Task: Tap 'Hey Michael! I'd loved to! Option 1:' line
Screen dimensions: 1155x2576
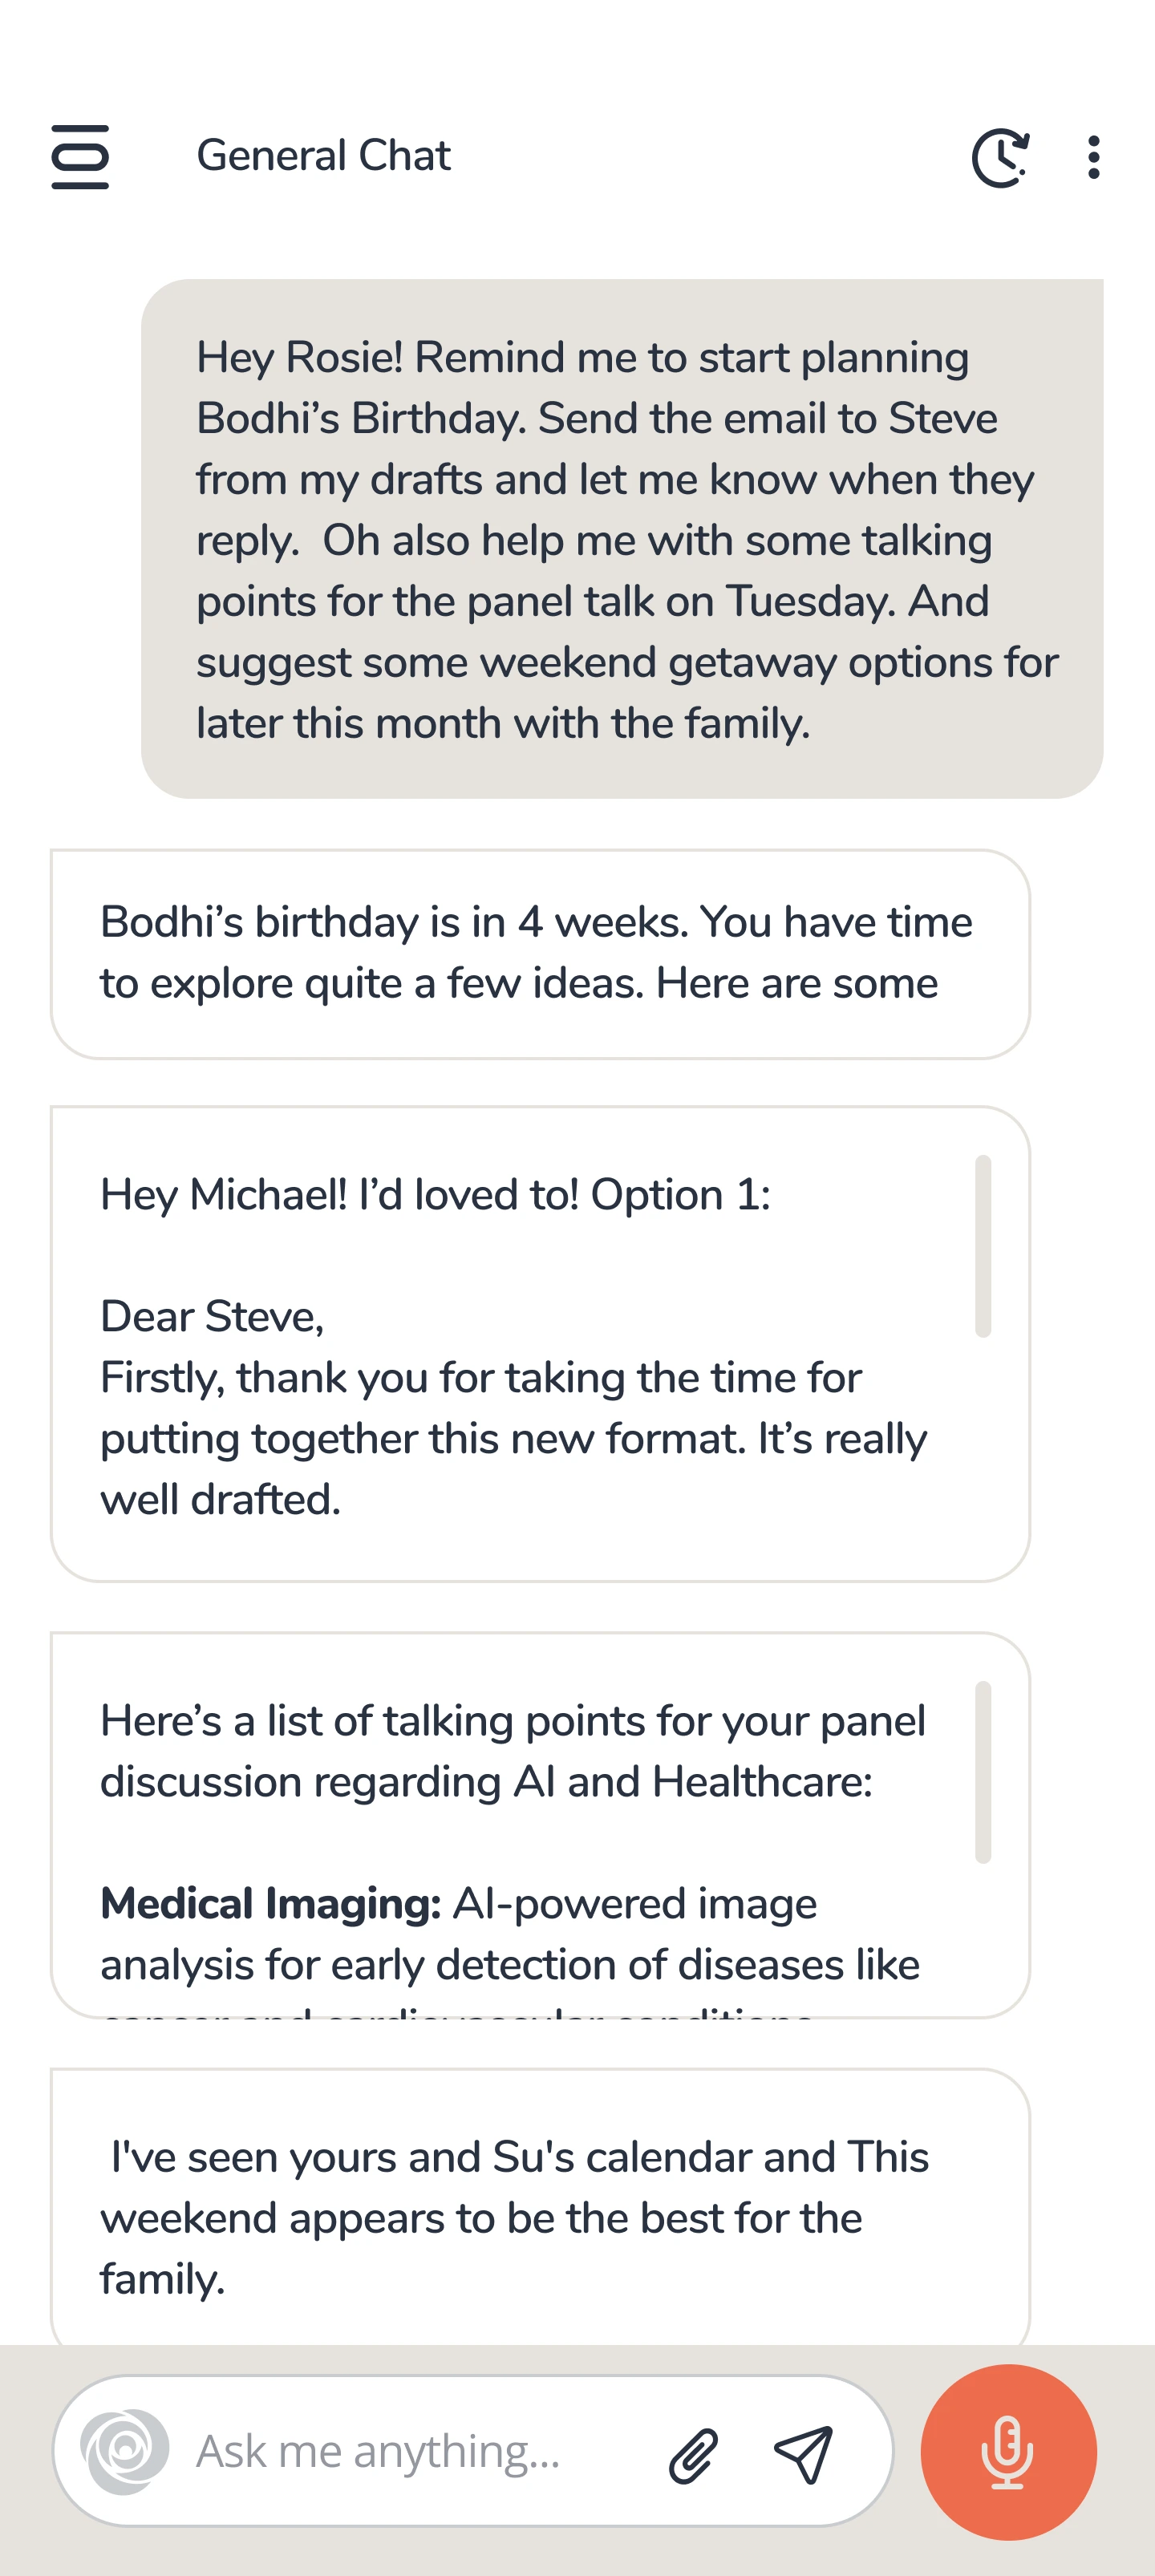Action: coord(435,1195)
